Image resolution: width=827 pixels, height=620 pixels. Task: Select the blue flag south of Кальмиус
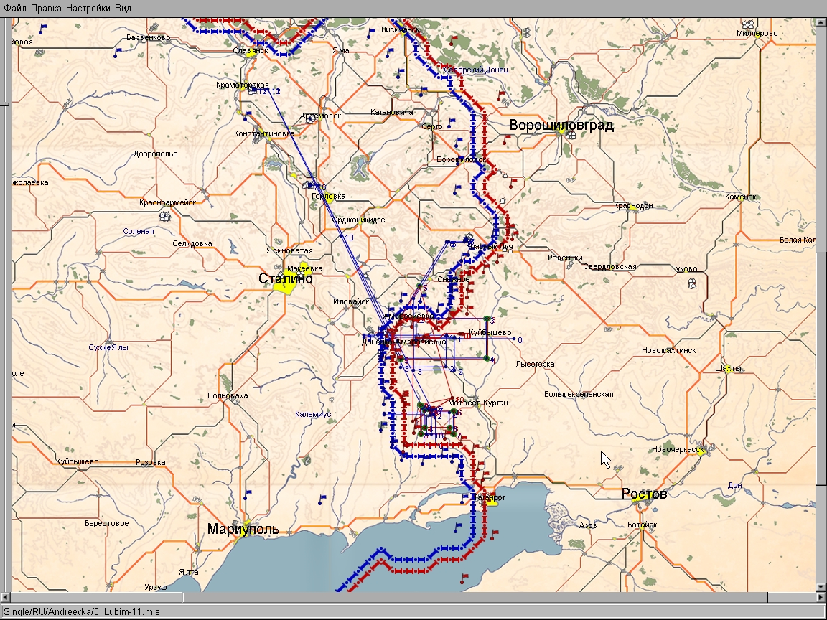(322, 499)
